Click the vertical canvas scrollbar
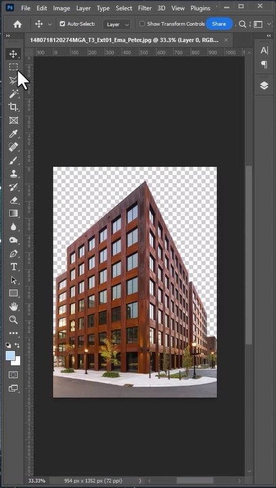The width and height of the screenshot is (276, 488). point(249,256)
